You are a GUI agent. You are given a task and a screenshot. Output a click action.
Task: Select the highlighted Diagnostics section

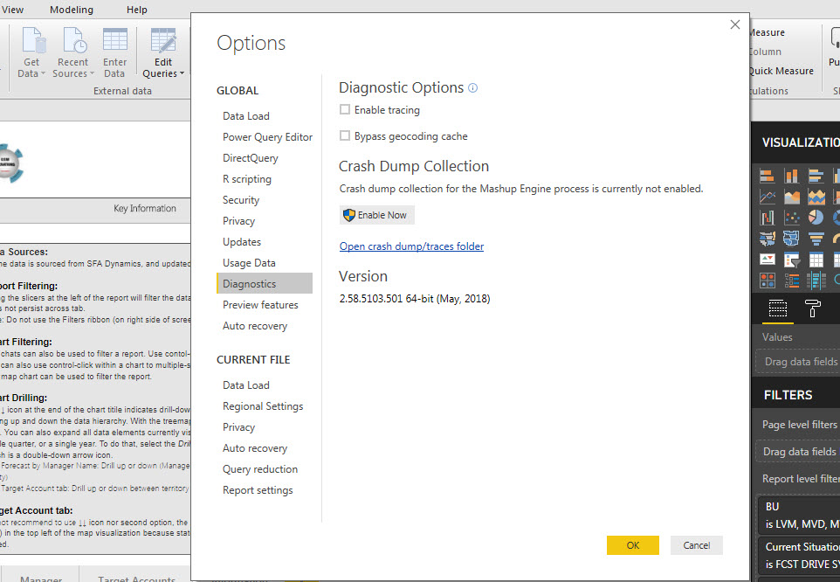point(264,283)
